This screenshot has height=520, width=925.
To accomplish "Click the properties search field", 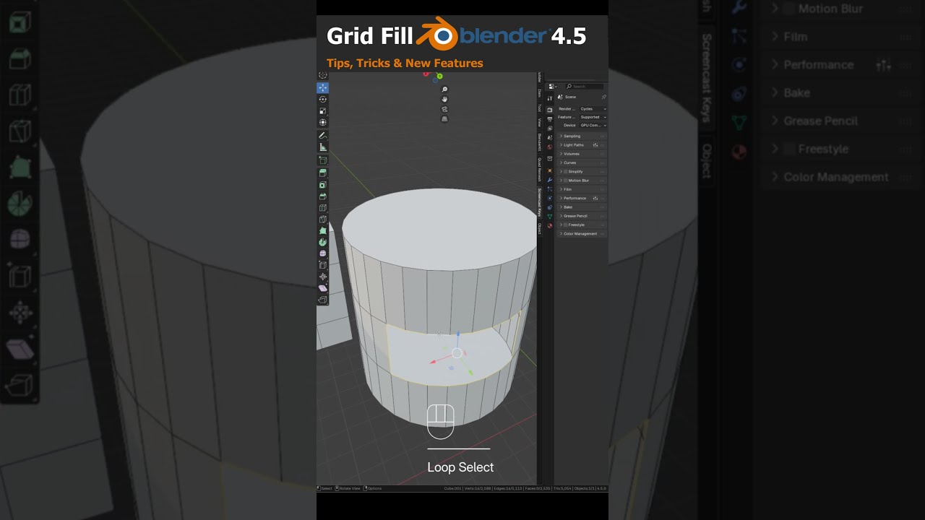I will click(x=585, y=86).
